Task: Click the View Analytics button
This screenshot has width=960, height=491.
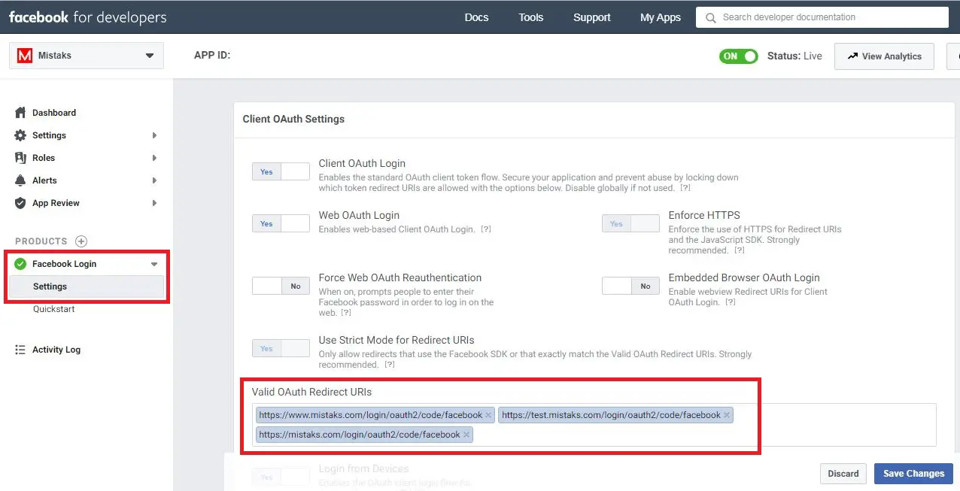Action: (884, 56)
